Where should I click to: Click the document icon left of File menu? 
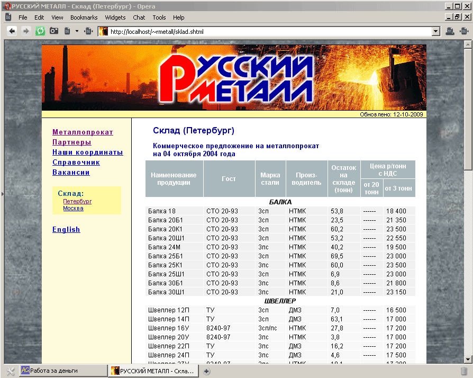coord(8,17)
